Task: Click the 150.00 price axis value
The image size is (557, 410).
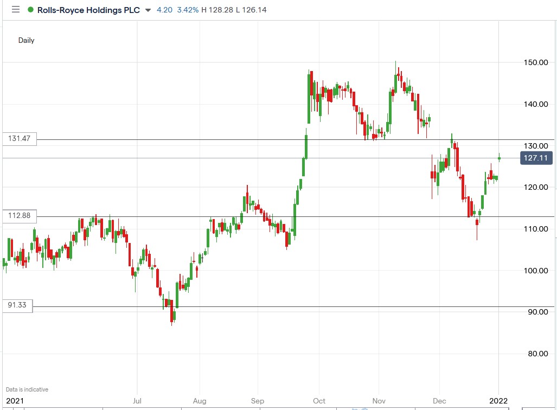Action: tap(536, 62)
